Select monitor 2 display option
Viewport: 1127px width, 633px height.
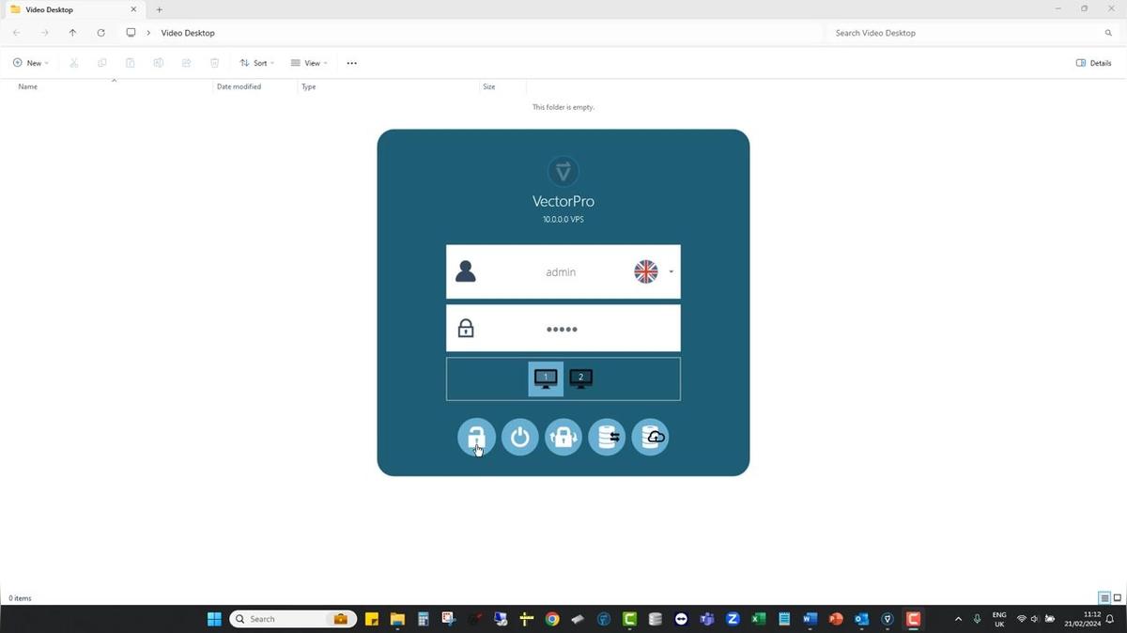(x=580, y=378)
